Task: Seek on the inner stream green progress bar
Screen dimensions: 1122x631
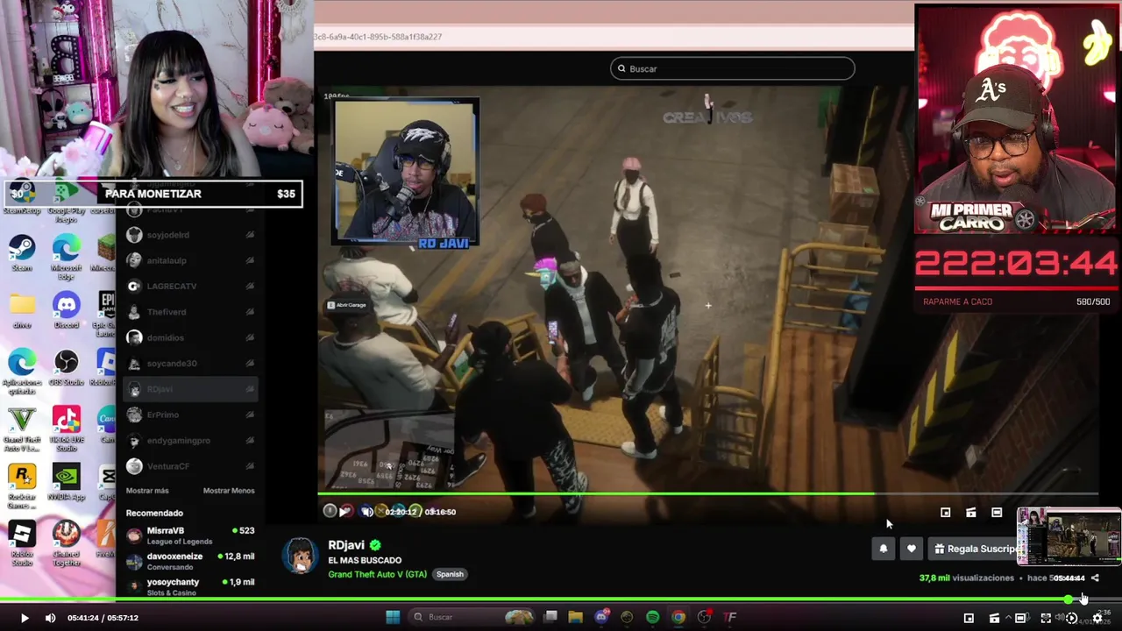Action: coord(707,494)
